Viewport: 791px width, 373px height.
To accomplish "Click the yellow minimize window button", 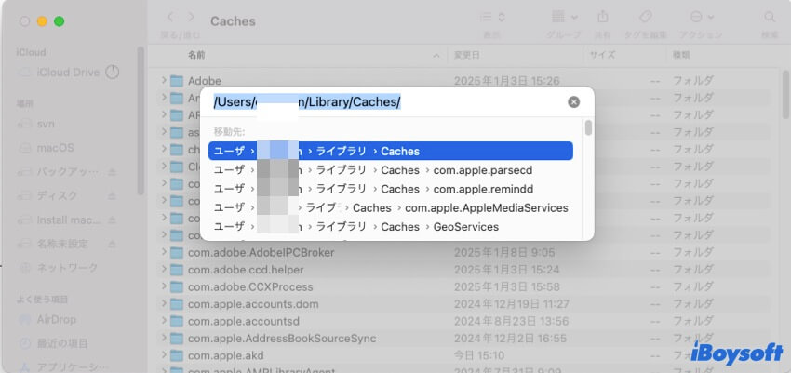I will (x=42, y=21).
